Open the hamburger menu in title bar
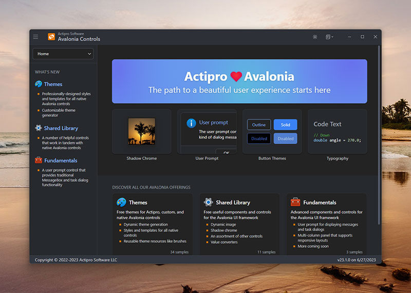 [x=35, y=37]
